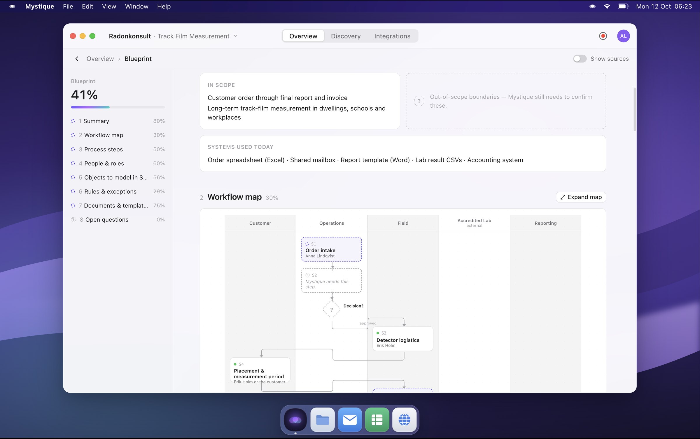Jump to 3 Process steps section

coord(118,149)
